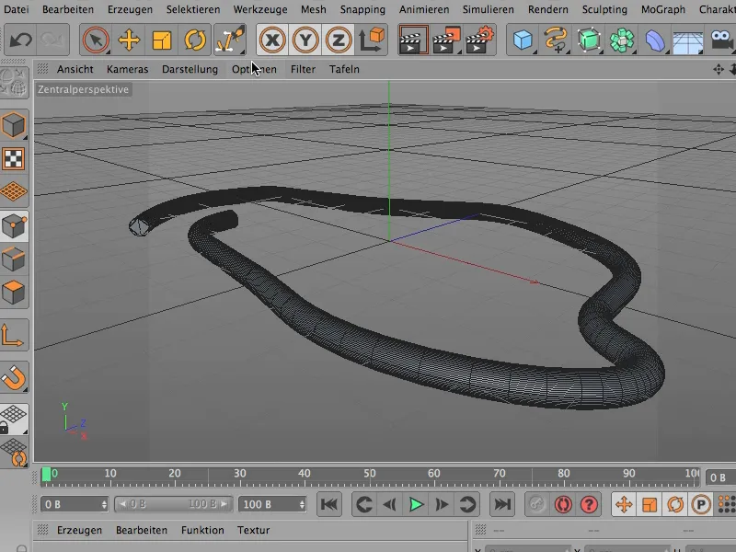Toggle X axis lock
Screen dimensions: 736x552
(x=272, y=40)
